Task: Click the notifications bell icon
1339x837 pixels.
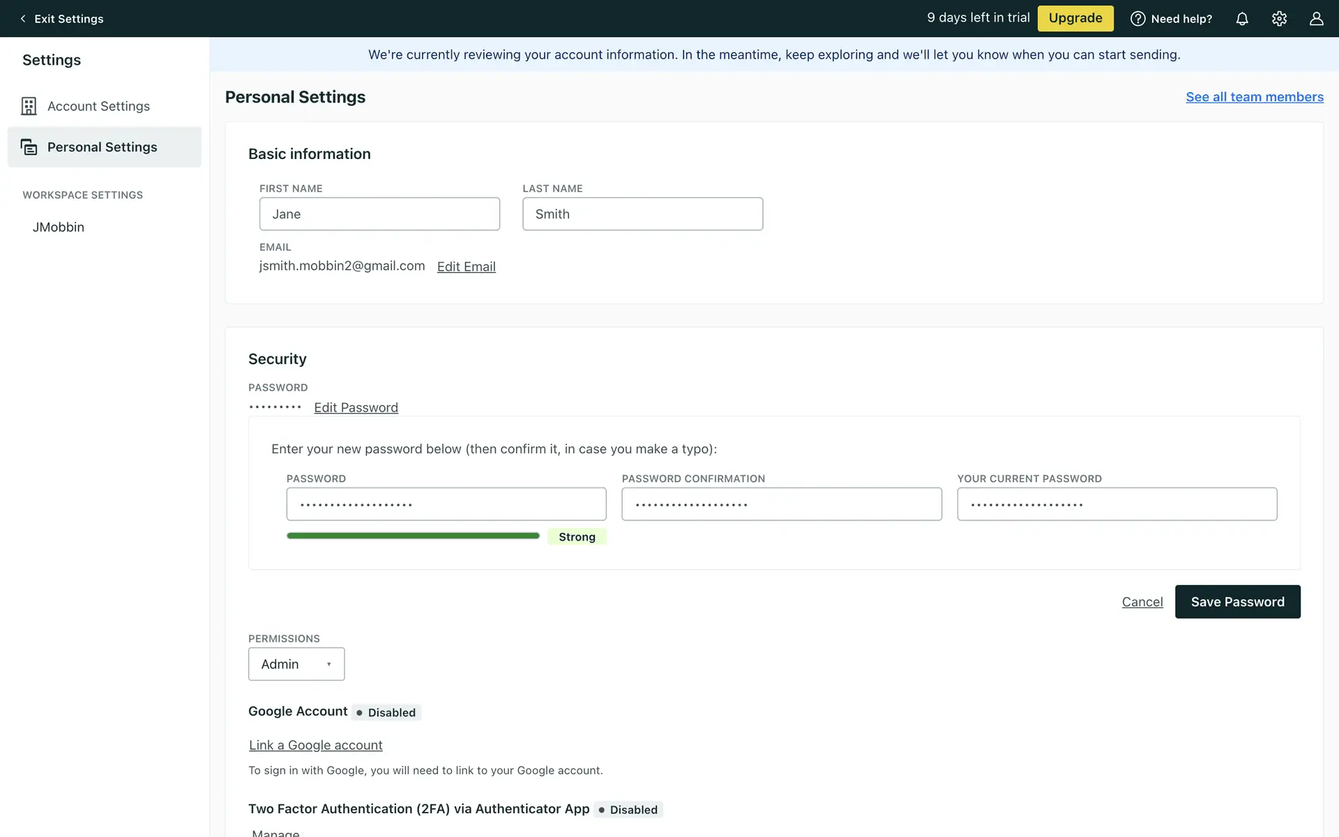Action: tap(1242, 19)
